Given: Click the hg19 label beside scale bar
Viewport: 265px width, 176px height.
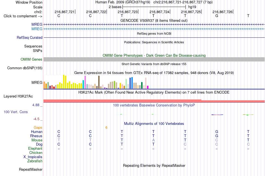Looking at the screenshot, I should coord(192,7).
